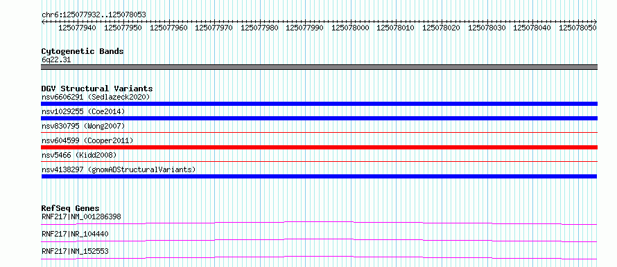The width and height of the screenshot is (617, 267).
Task: Select ruler position 125077990
Action: point(304,28)
